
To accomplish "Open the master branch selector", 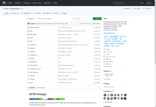I will tap(31, 19).
